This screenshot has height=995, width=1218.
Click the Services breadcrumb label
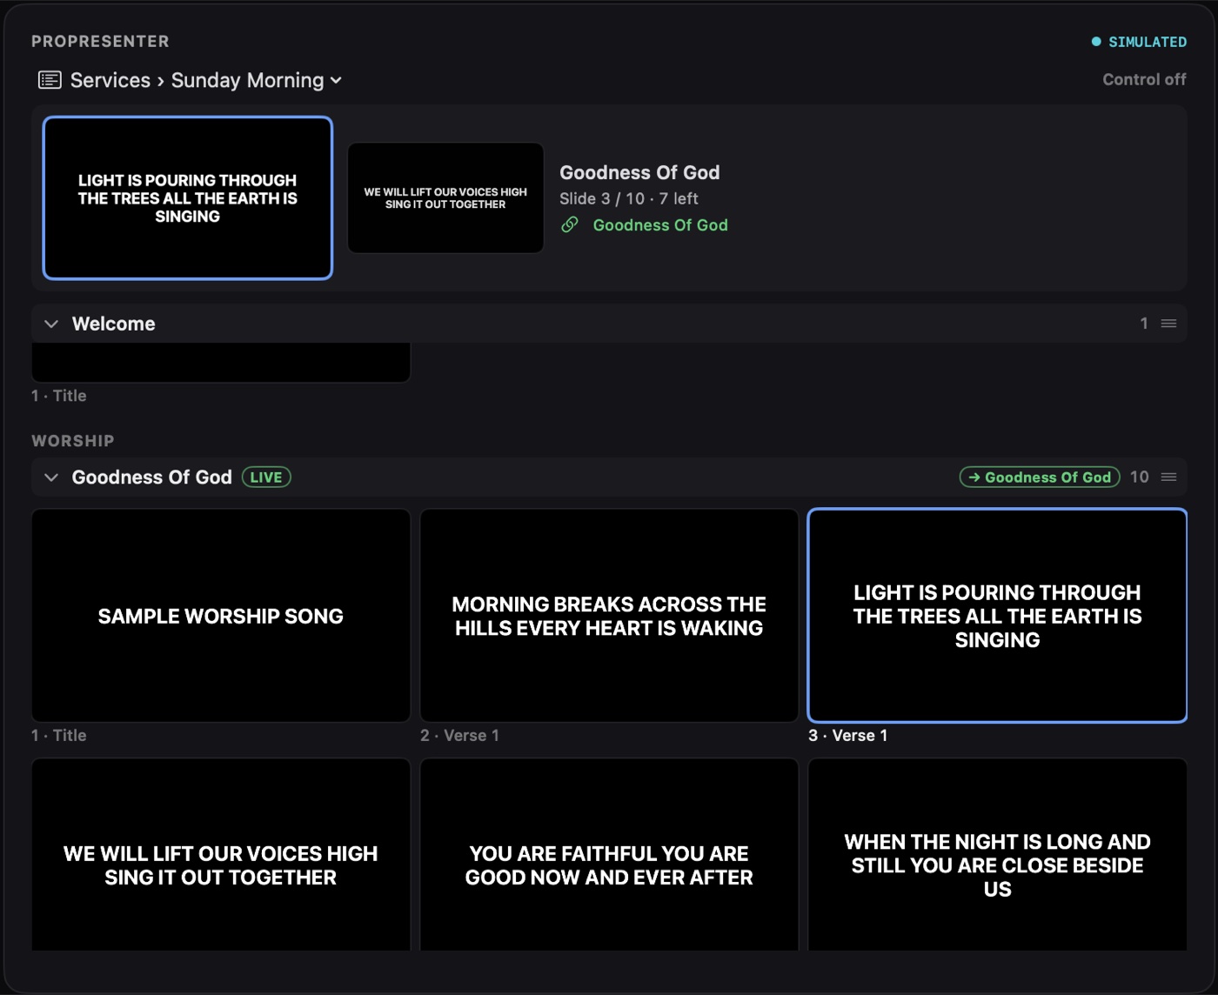110,80
